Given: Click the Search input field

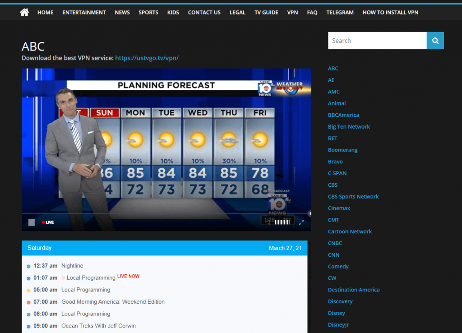Looking at the screenshot, I should coord(377,41).
